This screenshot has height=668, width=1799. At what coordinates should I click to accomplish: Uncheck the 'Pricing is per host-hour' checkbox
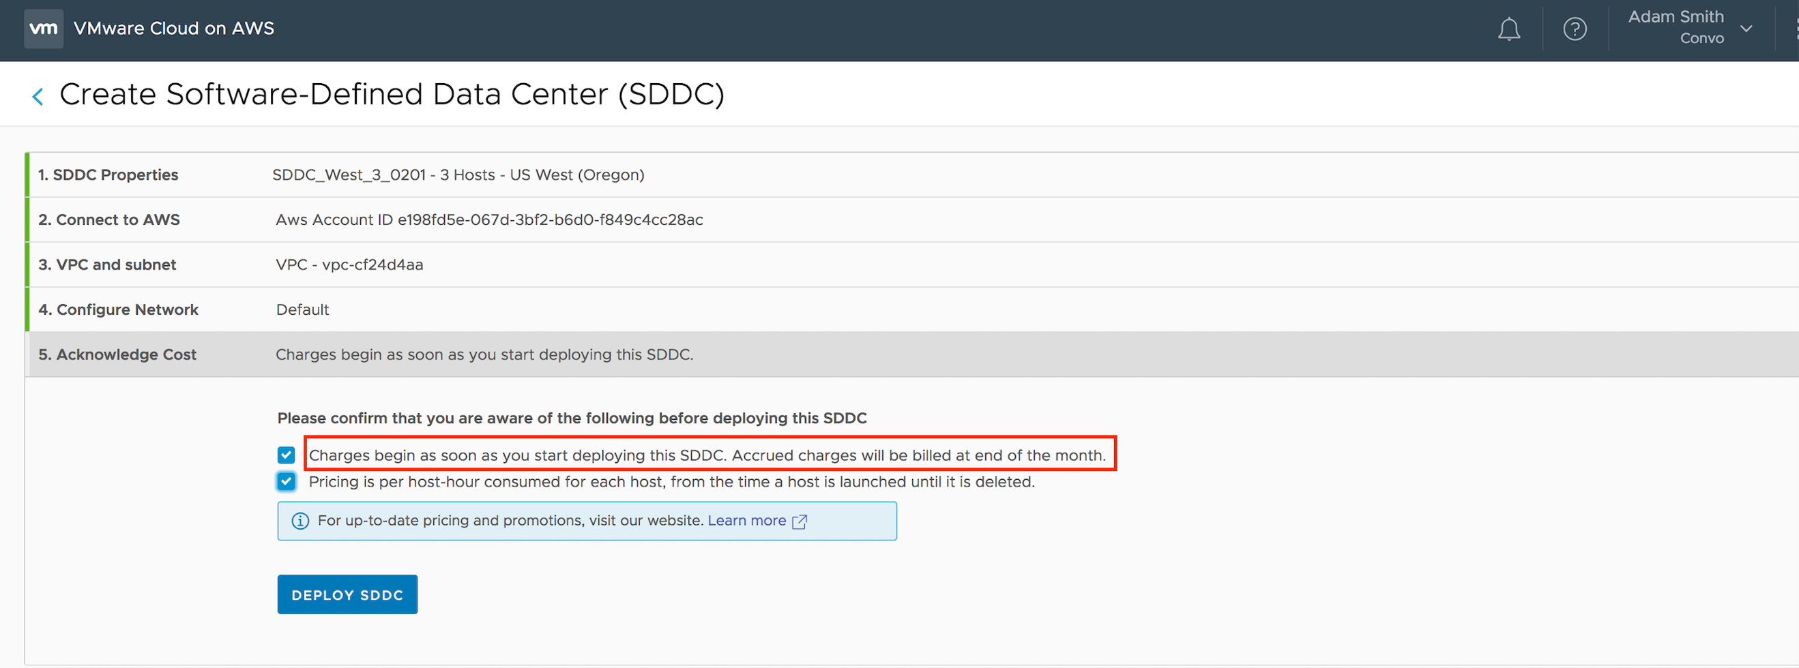click(x=286, y=482)
